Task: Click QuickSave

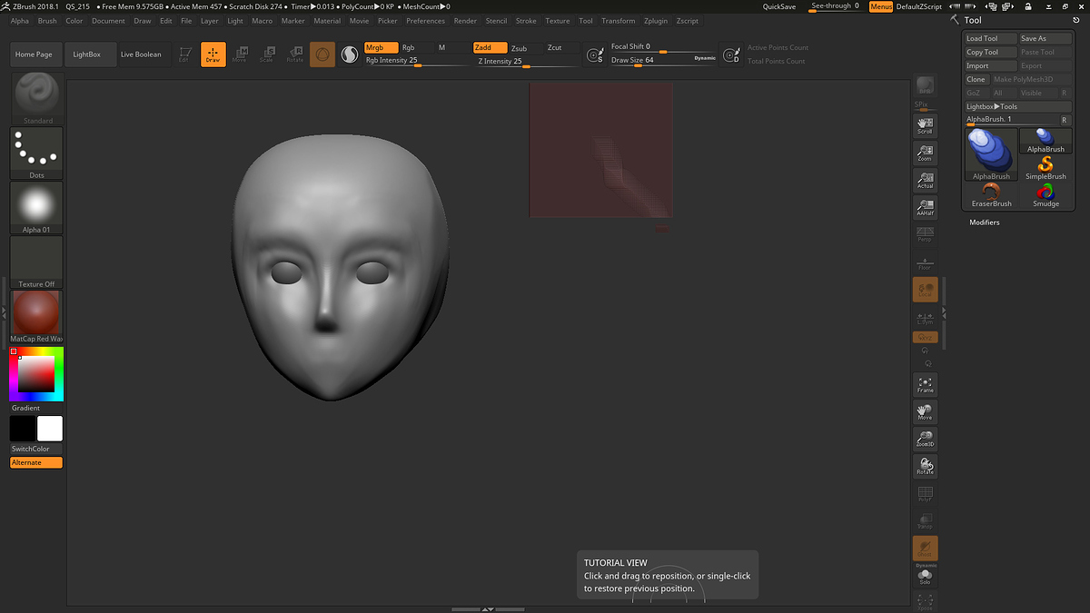Action: pos(779,6)
